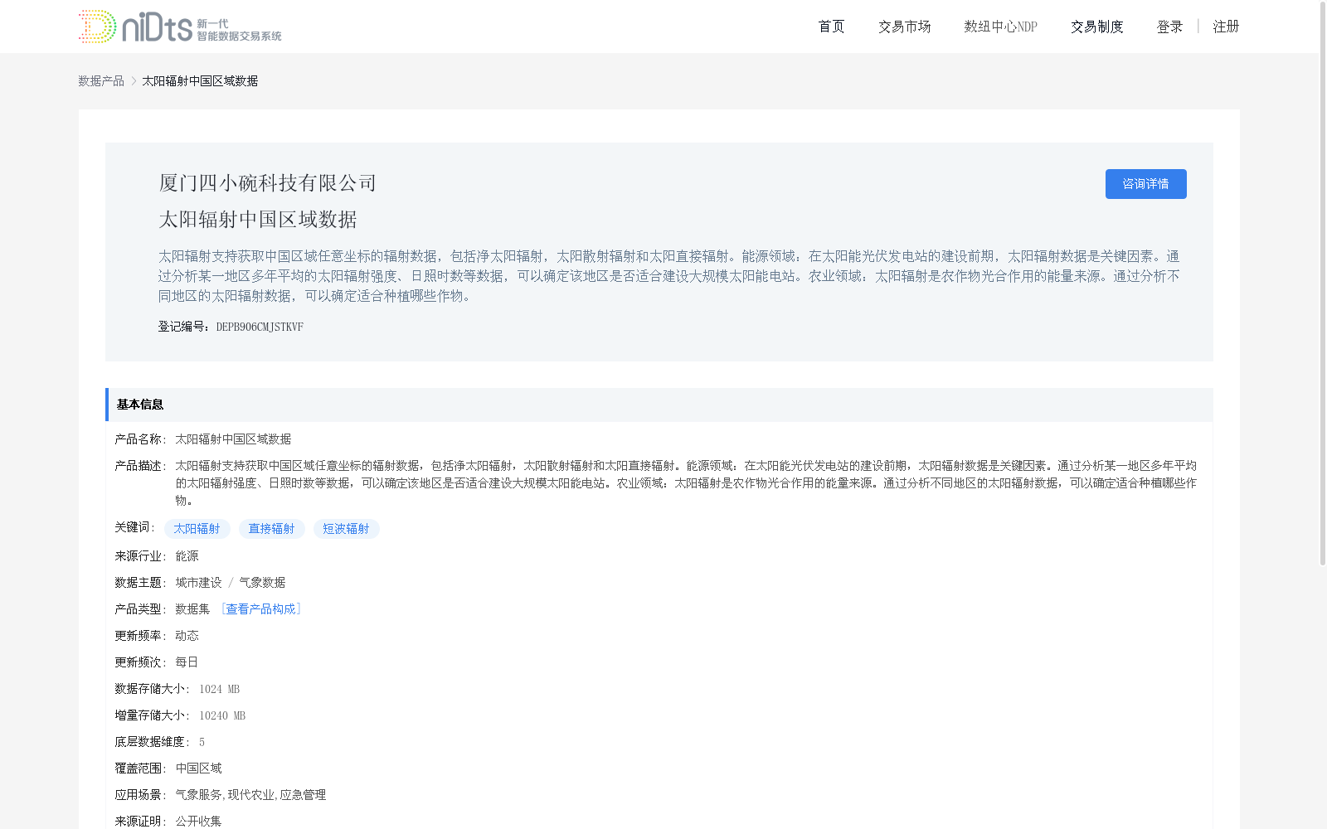1327x829 pixels.
Task: Click 城市建设 in the data theme
Action: pyautogui.click(x=198, y=583)
